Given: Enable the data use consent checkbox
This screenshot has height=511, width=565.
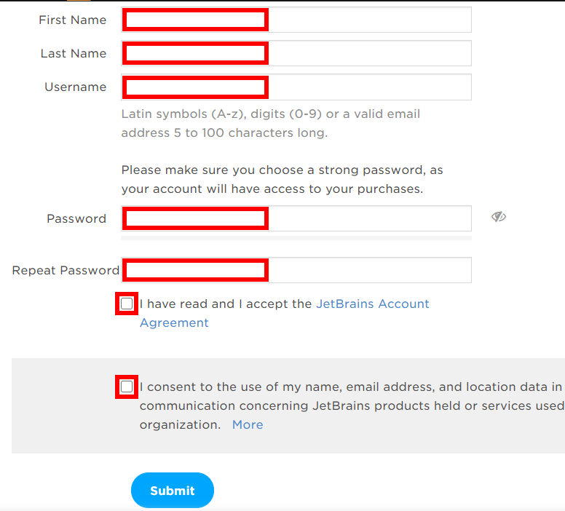Looking at the screenshot, I should point(127,387).
